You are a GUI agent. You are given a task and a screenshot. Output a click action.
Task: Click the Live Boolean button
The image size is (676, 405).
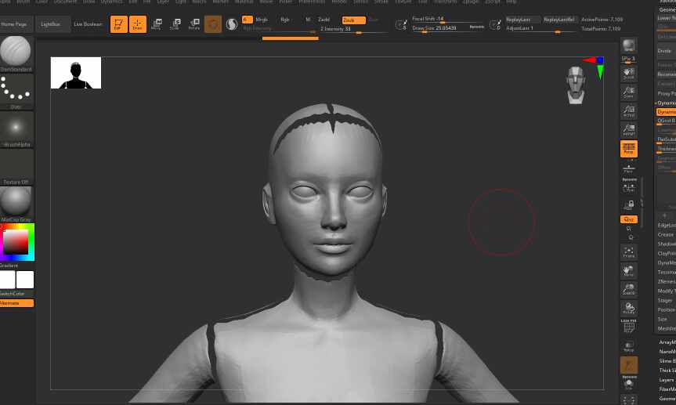pyautogui.click(x=88, y=24)
